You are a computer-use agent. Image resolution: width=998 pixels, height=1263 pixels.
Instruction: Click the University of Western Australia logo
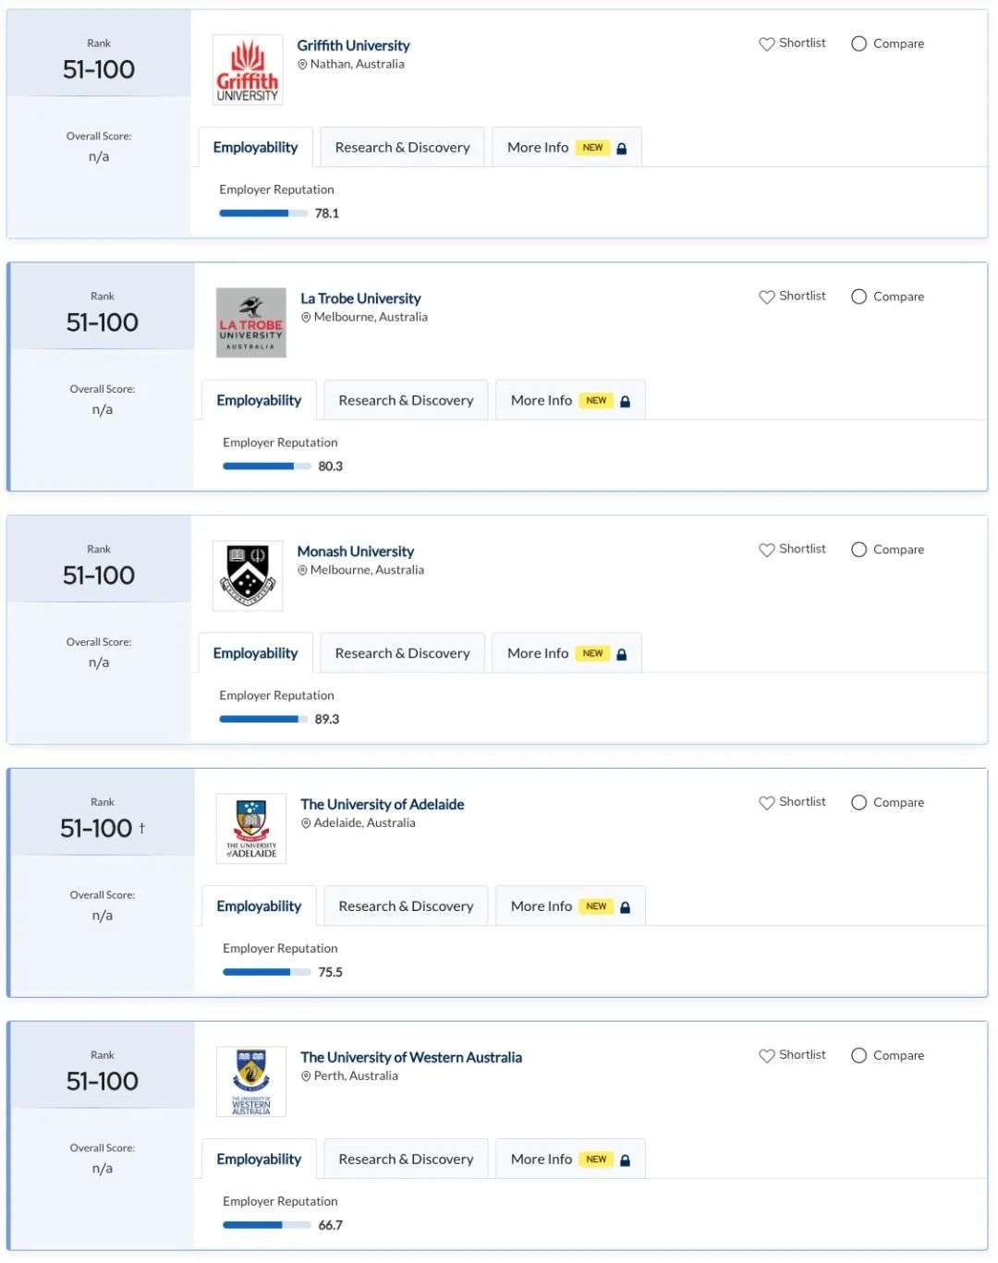pos(251,1082)
